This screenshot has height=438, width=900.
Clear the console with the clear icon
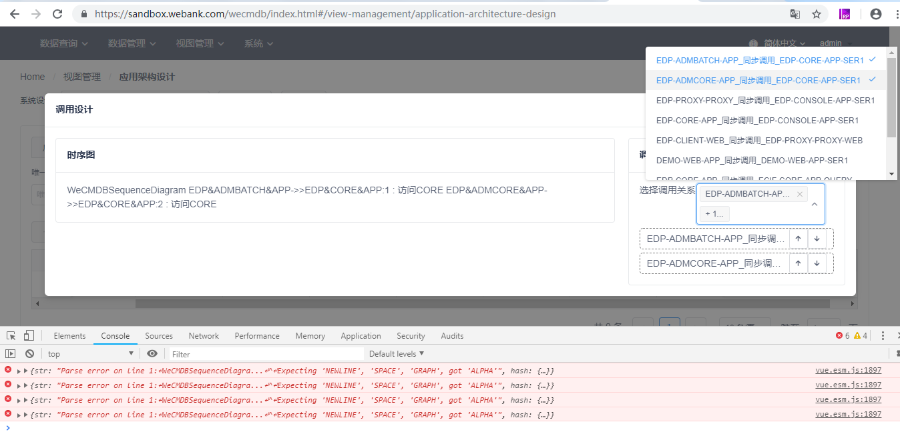tap(29, 353)
